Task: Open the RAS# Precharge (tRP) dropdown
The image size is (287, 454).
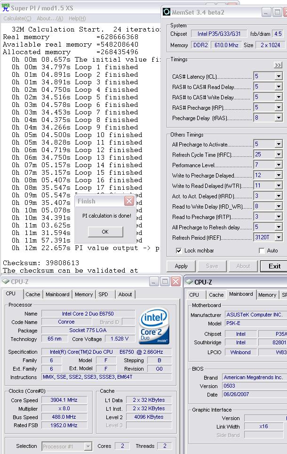Action: (x=279, y=107)
